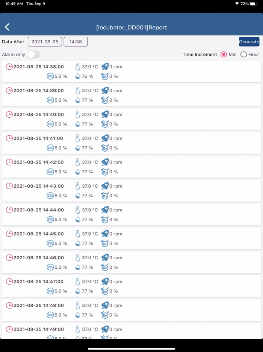Tap the clock icon on the 14:38:00 record
This screenshot has width=263, height=352.
9,67
